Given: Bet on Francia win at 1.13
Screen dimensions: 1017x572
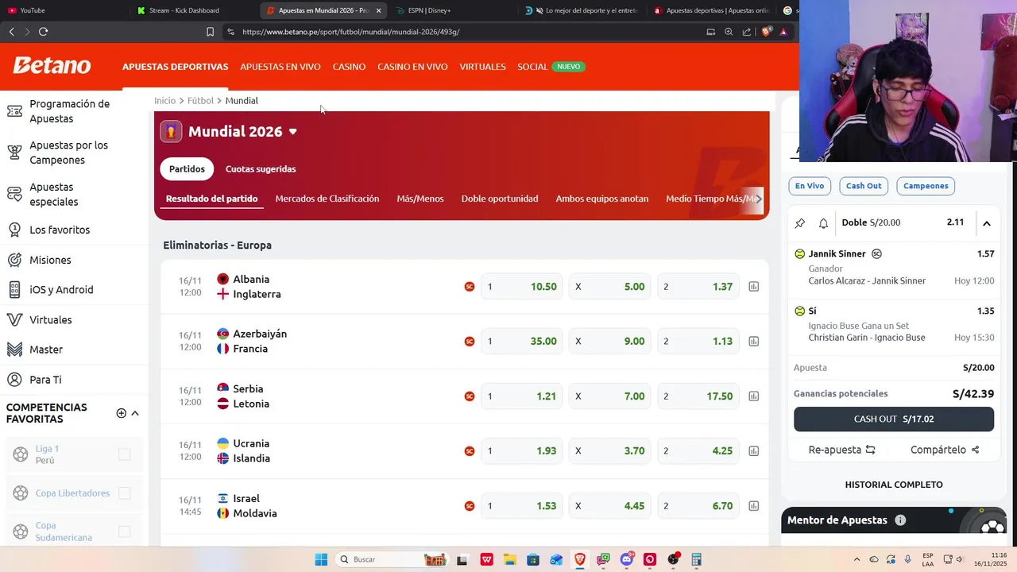Looking at the screenshot, I should 698,342.
